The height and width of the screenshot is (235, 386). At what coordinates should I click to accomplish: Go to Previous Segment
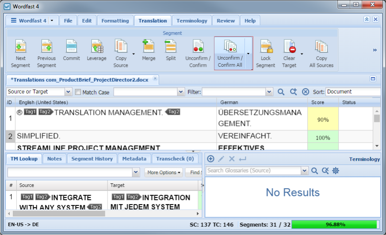(x=46, y=53)
